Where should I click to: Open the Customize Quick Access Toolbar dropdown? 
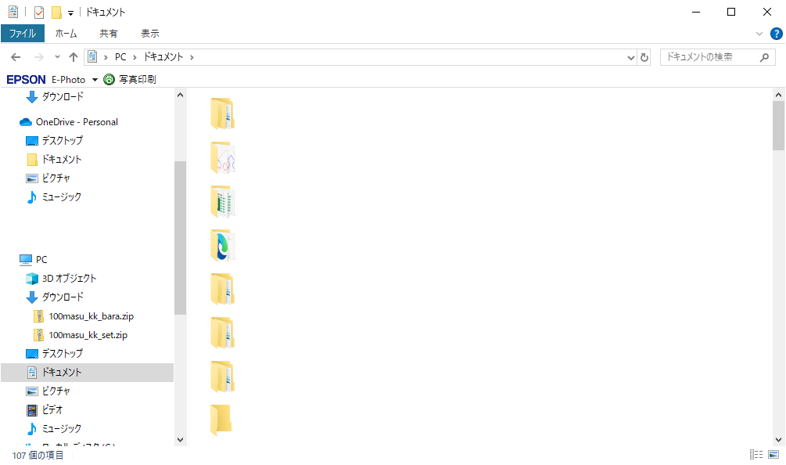[x=70, y=13]
